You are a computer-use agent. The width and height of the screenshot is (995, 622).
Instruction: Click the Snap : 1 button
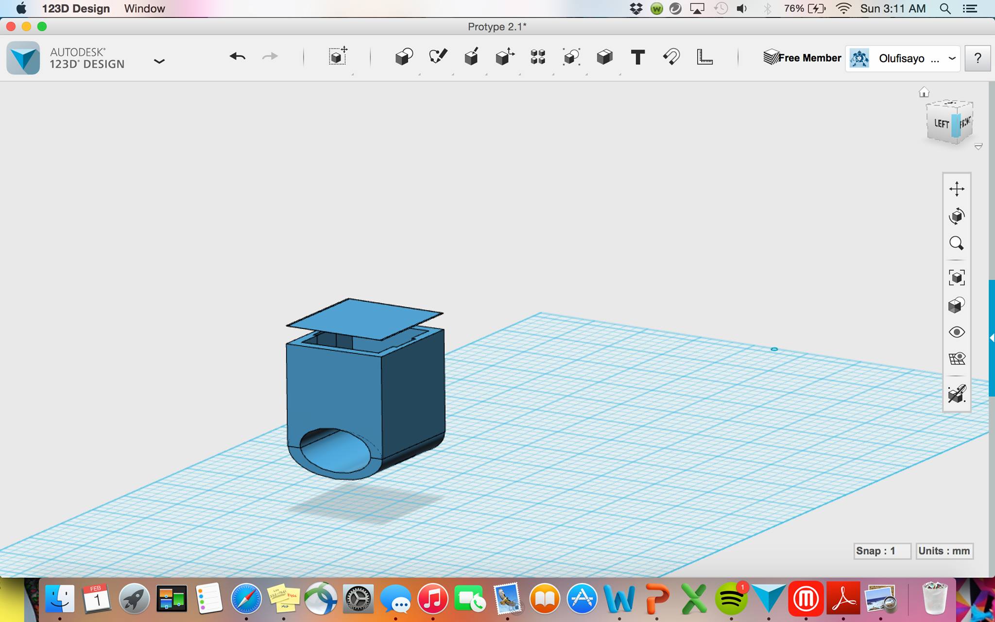pyautogui.click(x=881, y=551)
